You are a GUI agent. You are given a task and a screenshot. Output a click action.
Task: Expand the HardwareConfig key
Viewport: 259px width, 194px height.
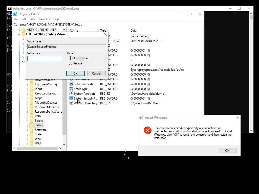[27, 84]
